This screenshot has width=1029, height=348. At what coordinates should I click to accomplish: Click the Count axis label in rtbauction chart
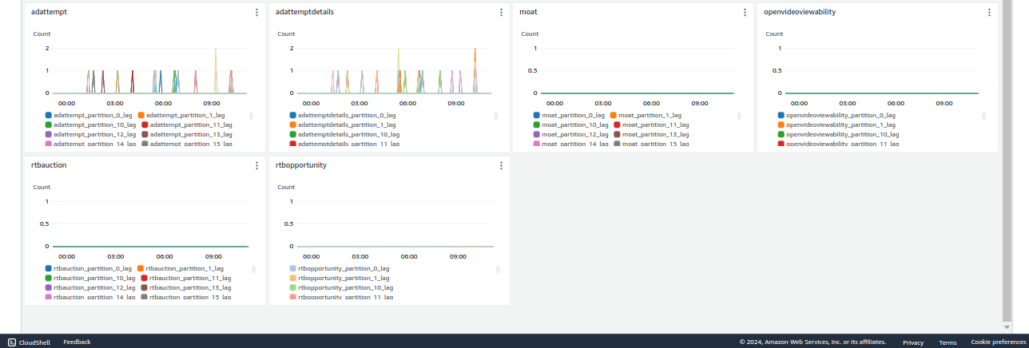(x=42, y=187)
